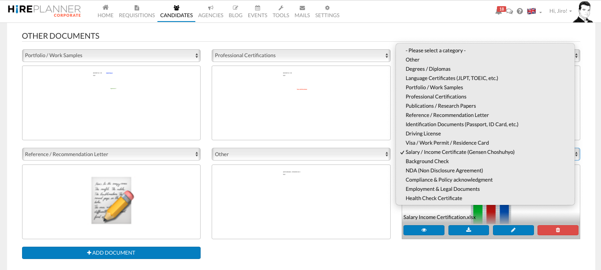Download the Salary Income Certification file

click(468, 230)
